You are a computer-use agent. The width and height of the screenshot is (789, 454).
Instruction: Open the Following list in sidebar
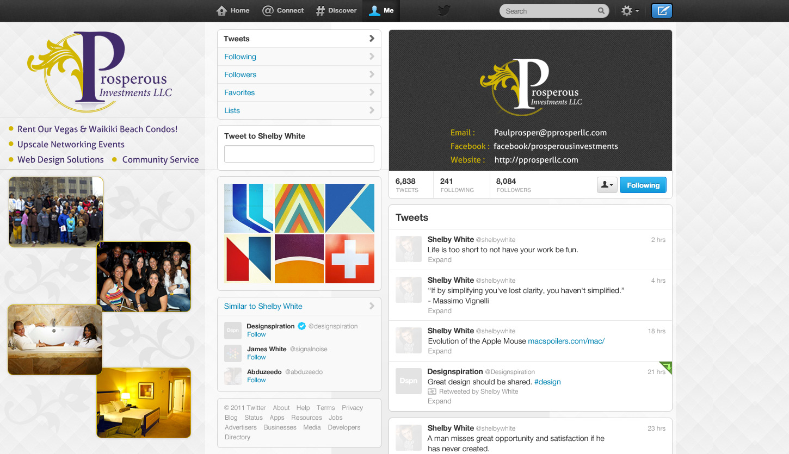(x=299, y=57)
